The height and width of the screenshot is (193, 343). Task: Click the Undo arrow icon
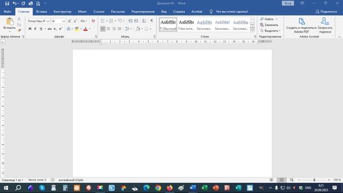click(14, 3)
